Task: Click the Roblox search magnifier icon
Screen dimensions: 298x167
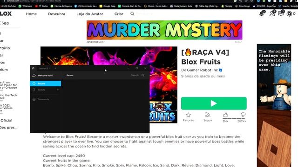Action: [x=132, y=13]
